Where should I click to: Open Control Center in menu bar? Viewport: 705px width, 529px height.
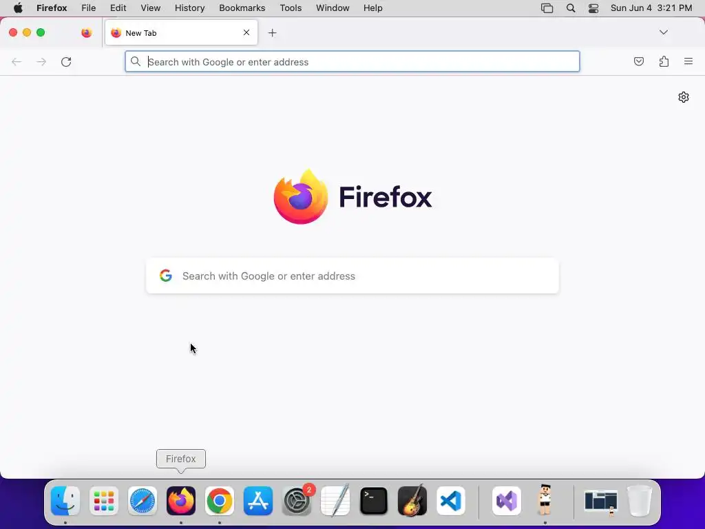point(593,8)
